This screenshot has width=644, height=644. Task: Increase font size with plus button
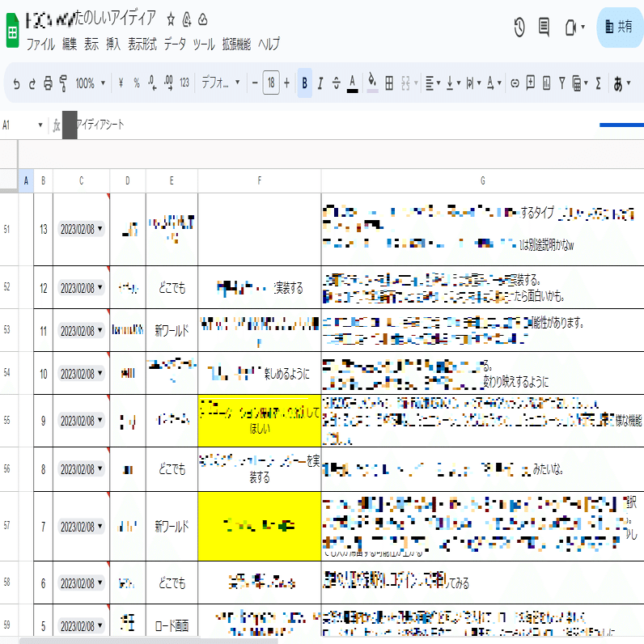(x=286, y=83)
